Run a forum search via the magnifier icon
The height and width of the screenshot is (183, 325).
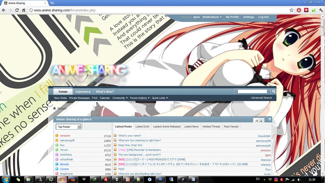[273, 91]
